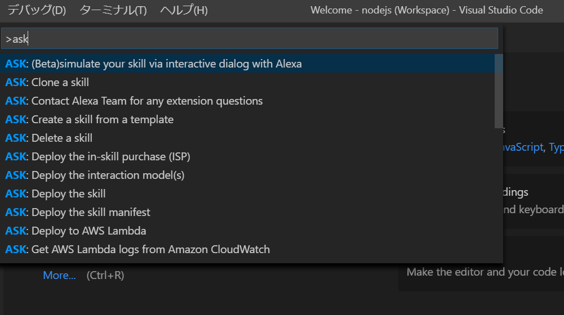Viewport: 564px width, 315px height.
Task: Select "ASK: Deploy the in-skill purchase (ISP)"
Action: 94,156
